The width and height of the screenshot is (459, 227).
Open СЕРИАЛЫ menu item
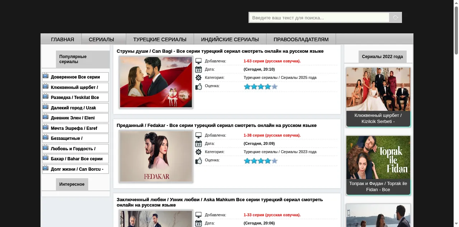(x=101, y=39)
